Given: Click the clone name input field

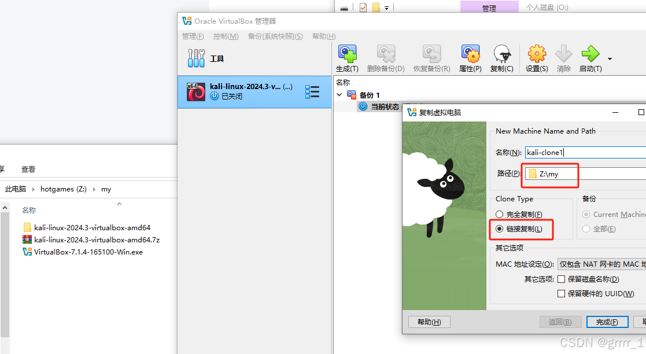Looking at the screenshot, I should click(585, 153).
